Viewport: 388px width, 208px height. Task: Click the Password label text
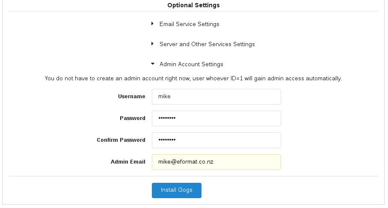pos(132,118)
